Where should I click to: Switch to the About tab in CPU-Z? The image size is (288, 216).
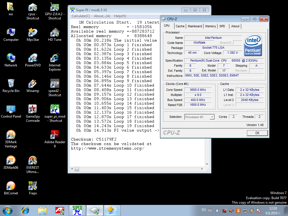coord(235,26)
